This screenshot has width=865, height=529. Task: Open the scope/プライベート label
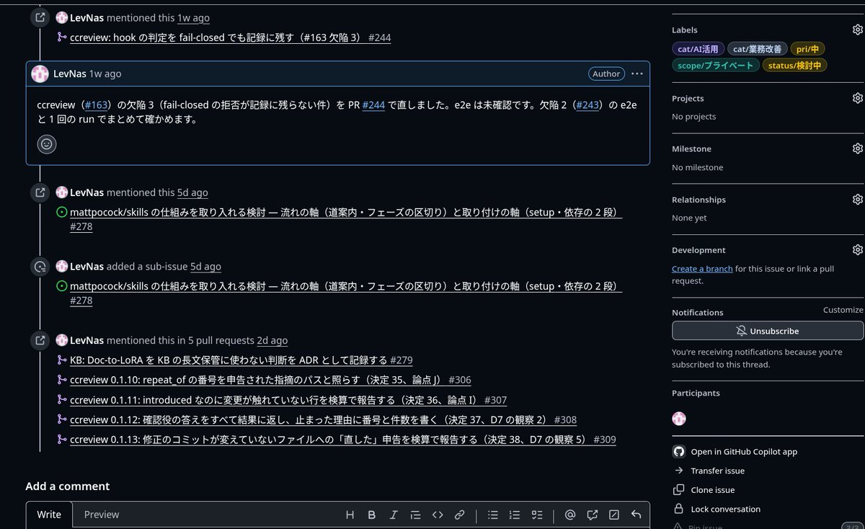tap(716, 66)
